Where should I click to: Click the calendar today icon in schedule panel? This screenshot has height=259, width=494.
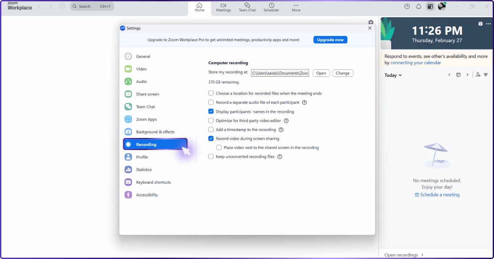(458, 75)
